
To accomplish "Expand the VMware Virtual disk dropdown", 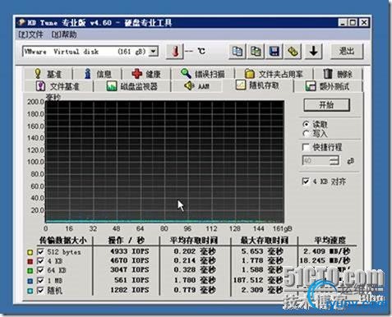I will click(154, 51).
